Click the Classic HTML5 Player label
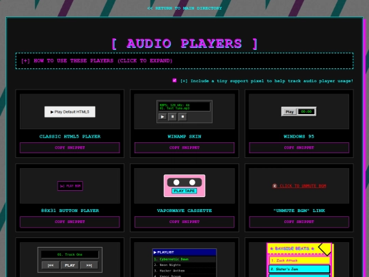The width and height of the screenshot is (369, 277). (70, 136)
